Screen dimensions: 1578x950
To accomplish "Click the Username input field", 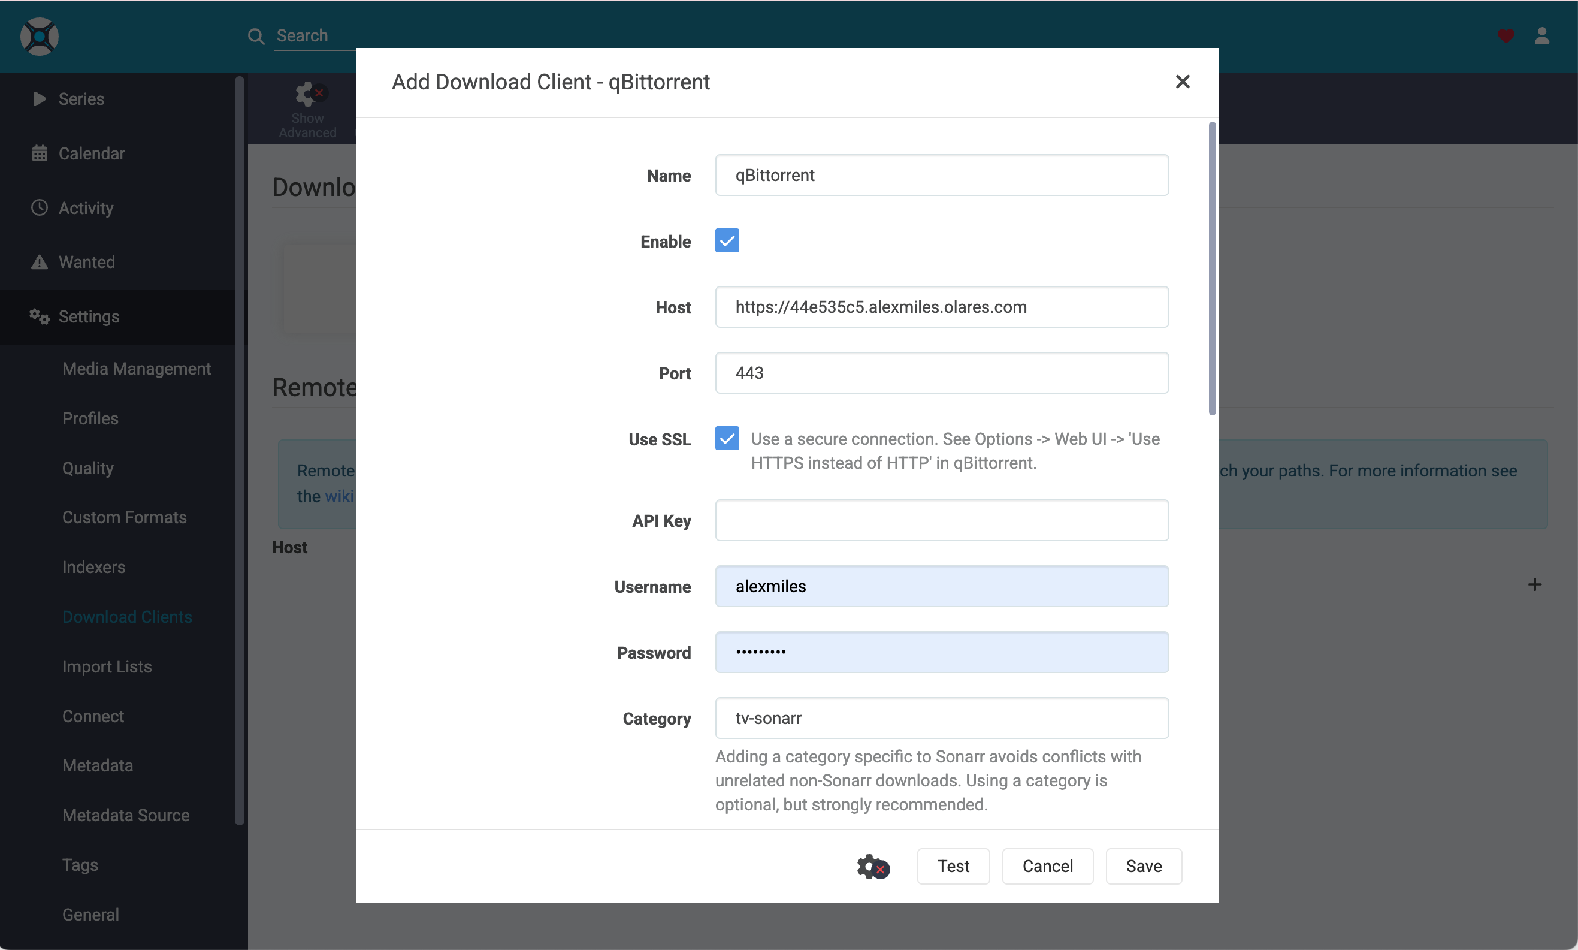I will click(942, 586).
